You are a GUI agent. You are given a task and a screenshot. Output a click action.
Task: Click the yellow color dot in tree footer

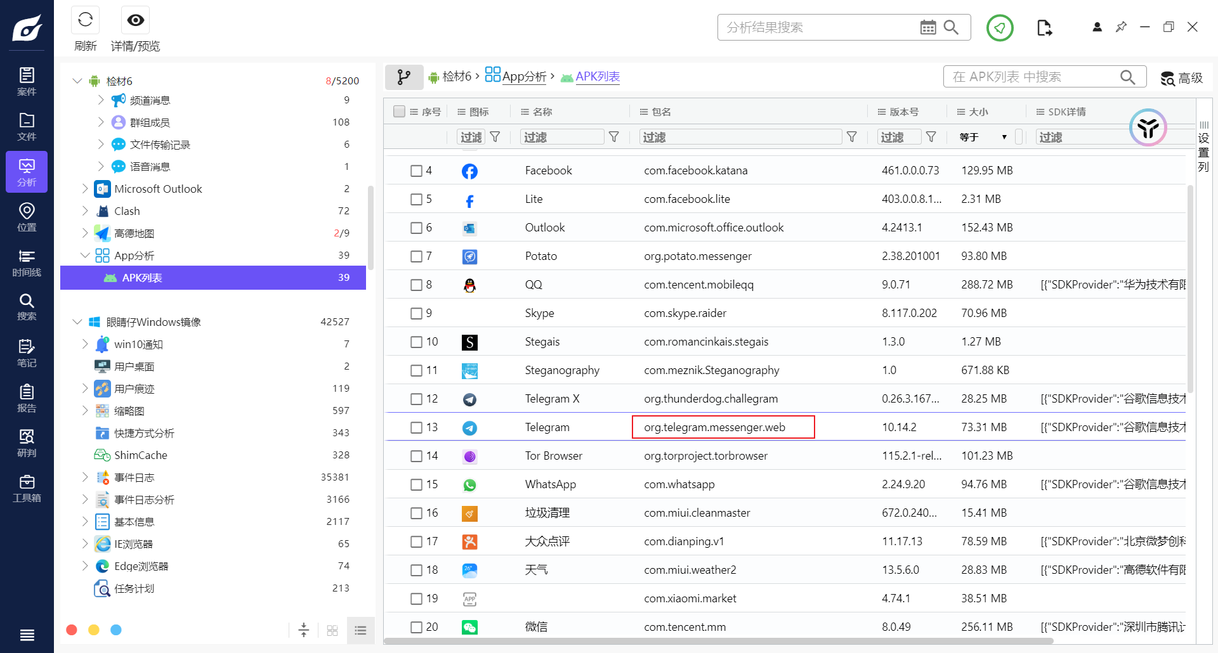click(x=94, y=630)
